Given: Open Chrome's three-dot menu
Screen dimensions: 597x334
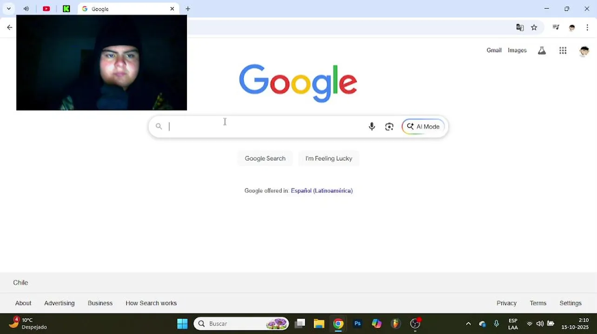Looking at the screenshot, I should [587, 27].
